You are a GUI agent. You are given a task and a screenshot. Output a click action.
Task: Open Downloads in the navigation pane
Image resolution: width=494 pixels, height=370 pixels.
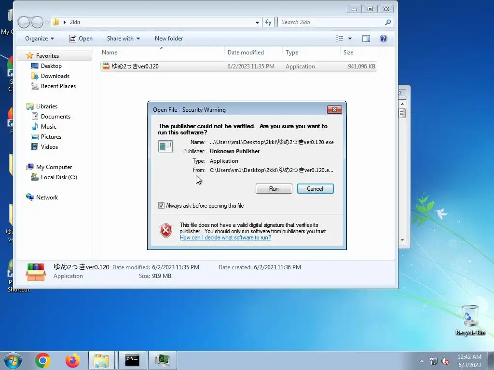click(55, 76)
